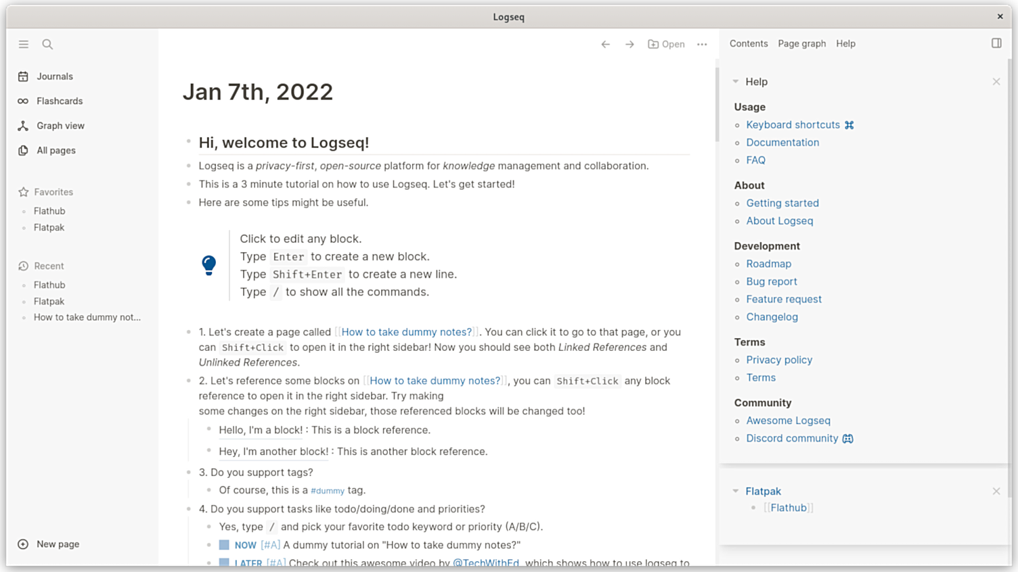1018x572 pixels.
Task: Click the Discord logo icon
Action: click(x=847, y=439)
